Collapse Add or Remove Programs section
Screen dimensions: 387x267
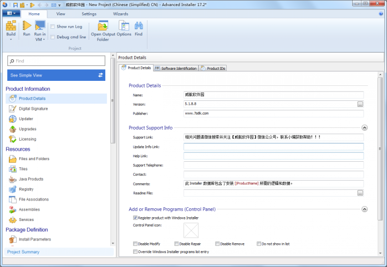(x=364, y=209)
